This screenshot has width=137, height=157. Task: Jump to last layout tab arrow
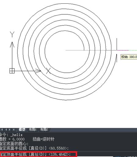point(14,130)
